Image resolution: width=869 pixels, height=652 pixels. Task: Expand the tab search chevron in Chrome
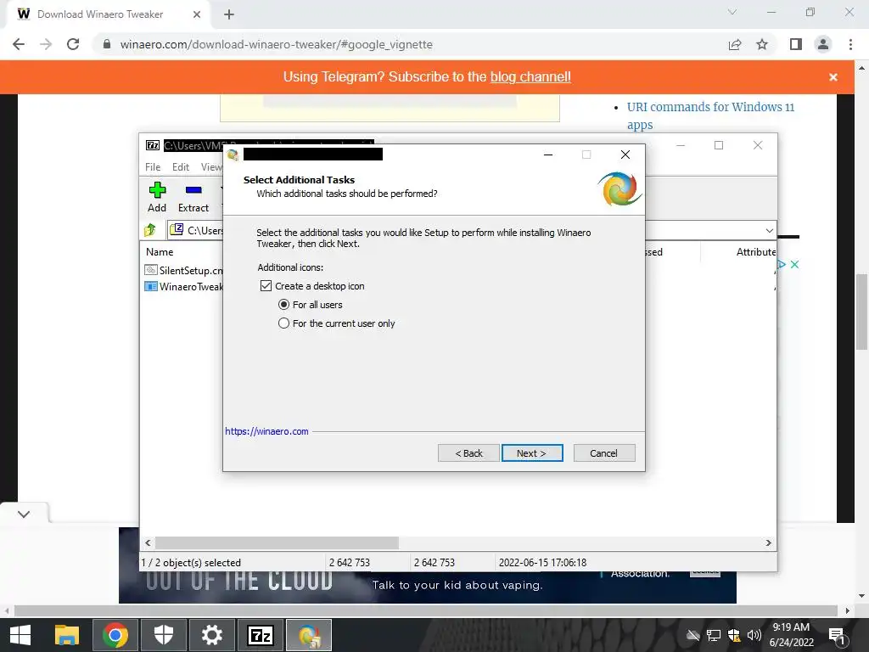pos(732,12)
